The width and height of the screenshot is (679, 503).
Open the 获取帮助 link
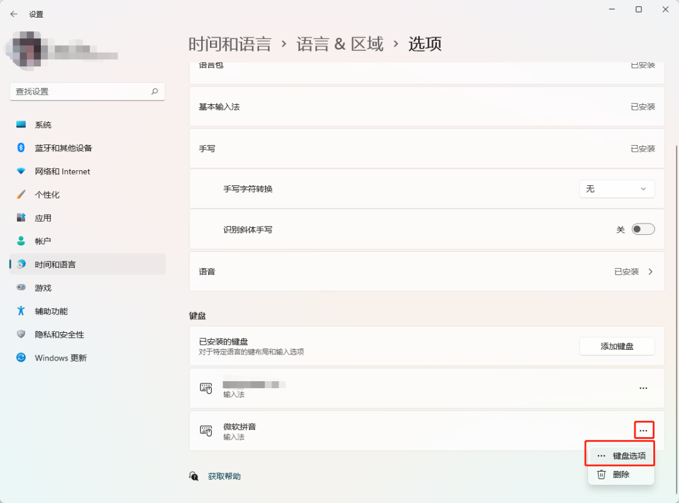[223, 477]
